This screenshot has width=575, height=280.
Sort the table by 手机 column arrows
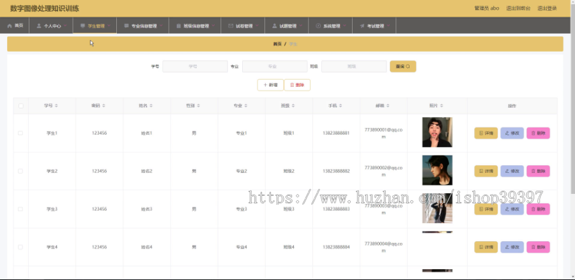coord(341,105)
